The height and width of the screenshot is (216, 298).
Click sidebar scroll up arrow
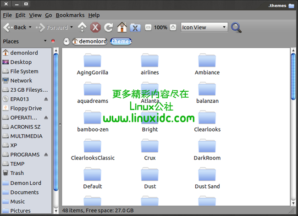tap(56, 50)
